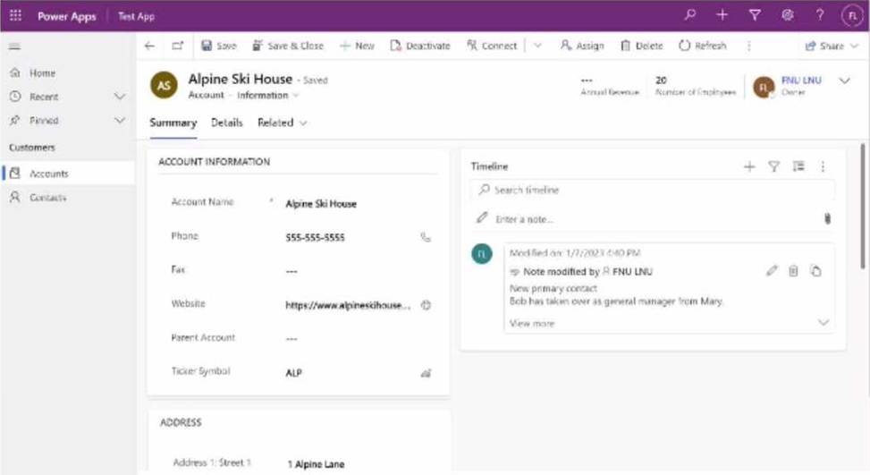Go to Home in sidebar
Viewport: 870px width, 475px height.
[x=42, y=72]
